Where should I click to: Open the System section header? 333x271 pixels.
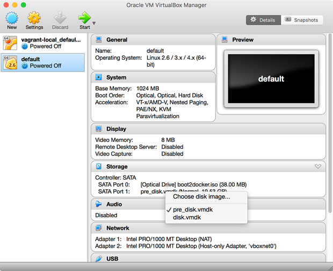[153, 77]
